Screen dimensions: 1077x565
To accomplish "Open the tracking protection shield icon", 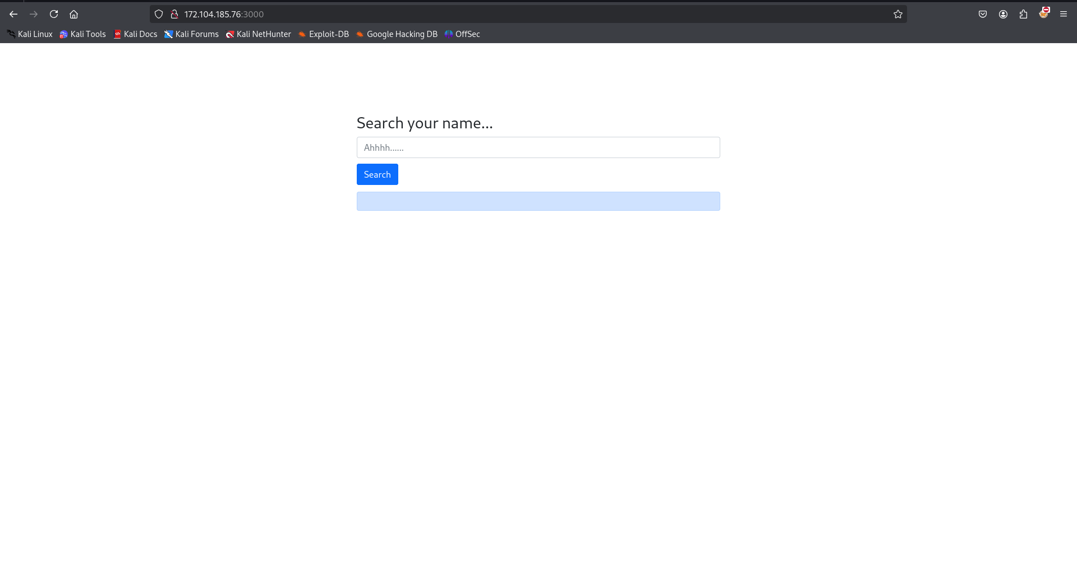I will (159, 14).
